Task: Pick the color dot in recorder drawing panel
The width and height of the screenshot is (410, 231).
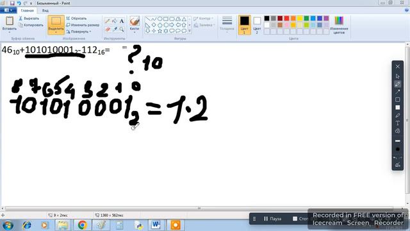Action: click(x=397, y=150)
